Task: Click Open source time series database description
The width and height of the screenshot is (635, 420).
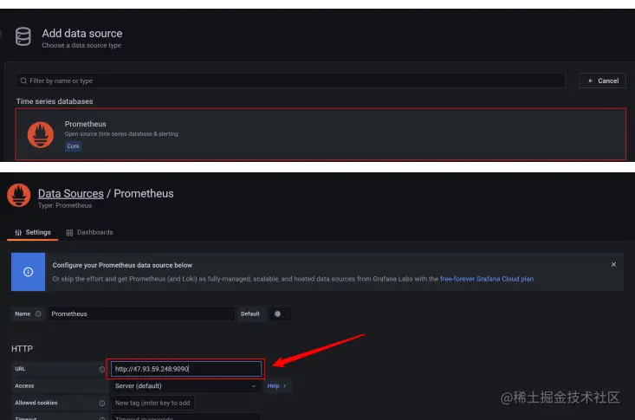Action: 121,134
